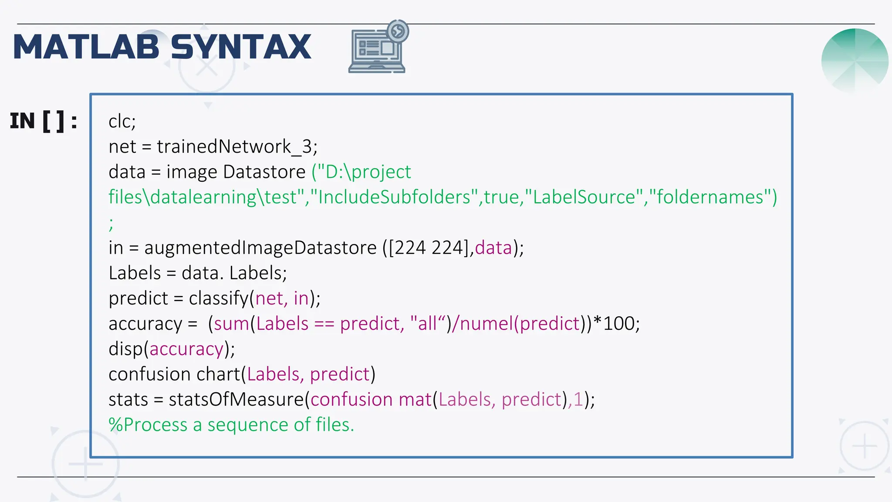Click numel(predict) in the accuracy line
This screenshot has height=502, width=892.
click(520, 323)
